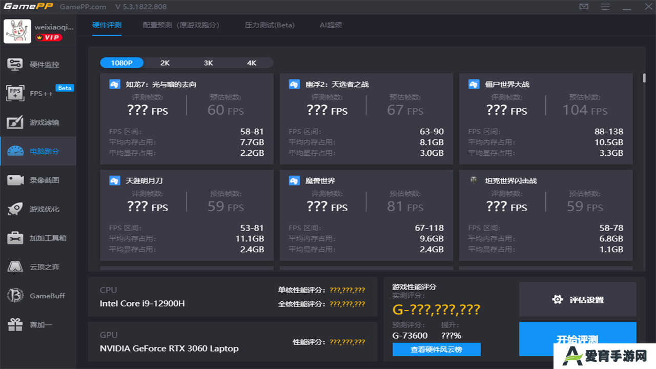
Task: Click the mail envelope icon in title bar
Action: click(584, 7)
